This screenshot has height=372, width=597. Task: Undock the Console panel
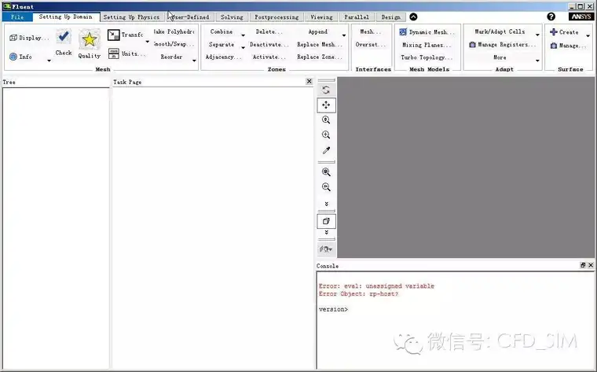[583, 265]
